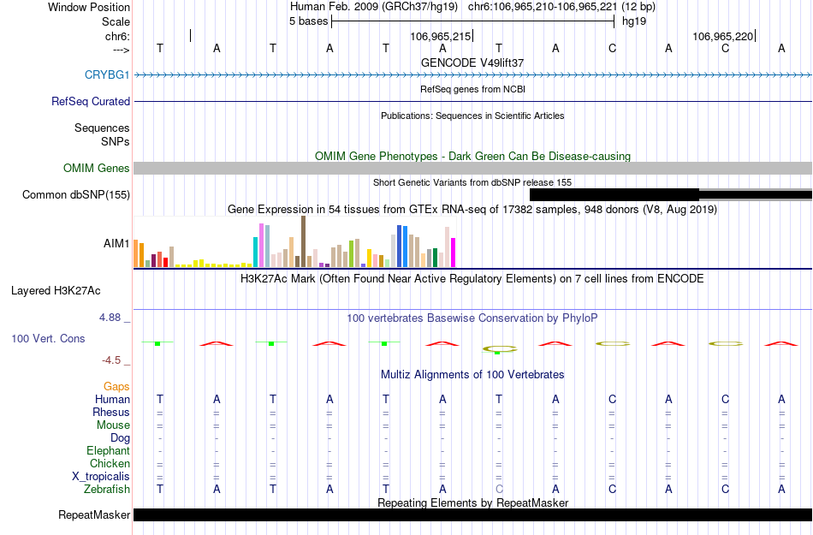Open 'Multiz Alignments of 100 Vertebrates' title

[472, 374]
